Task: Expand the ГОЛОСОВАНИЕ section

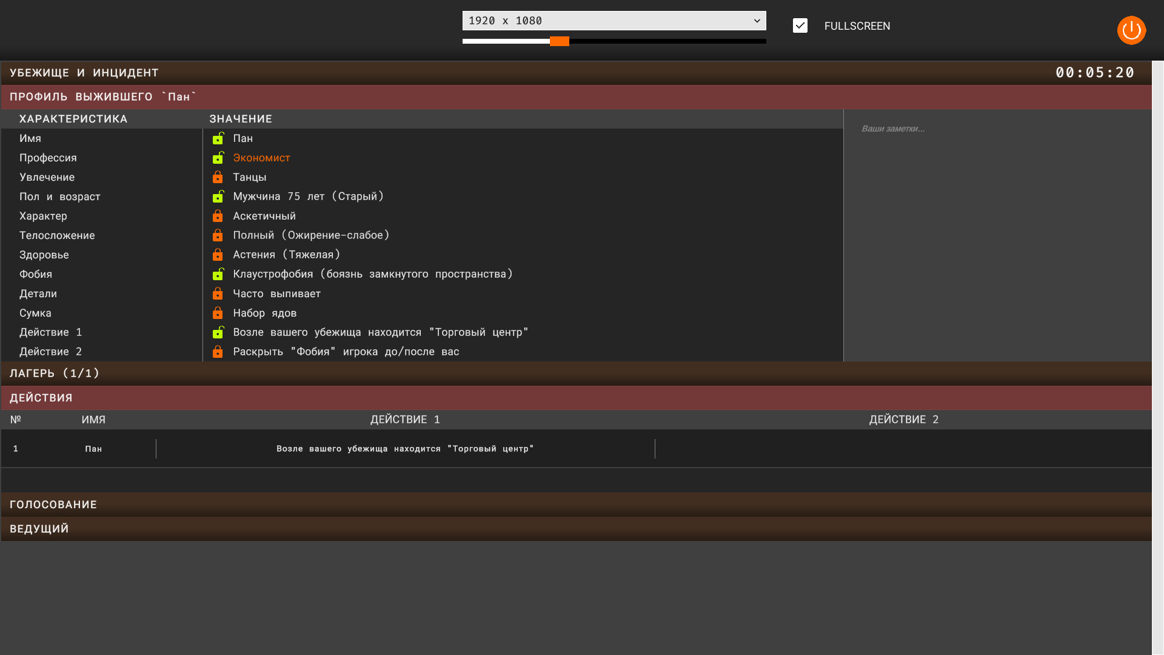Action: click(x=53, y=504)
